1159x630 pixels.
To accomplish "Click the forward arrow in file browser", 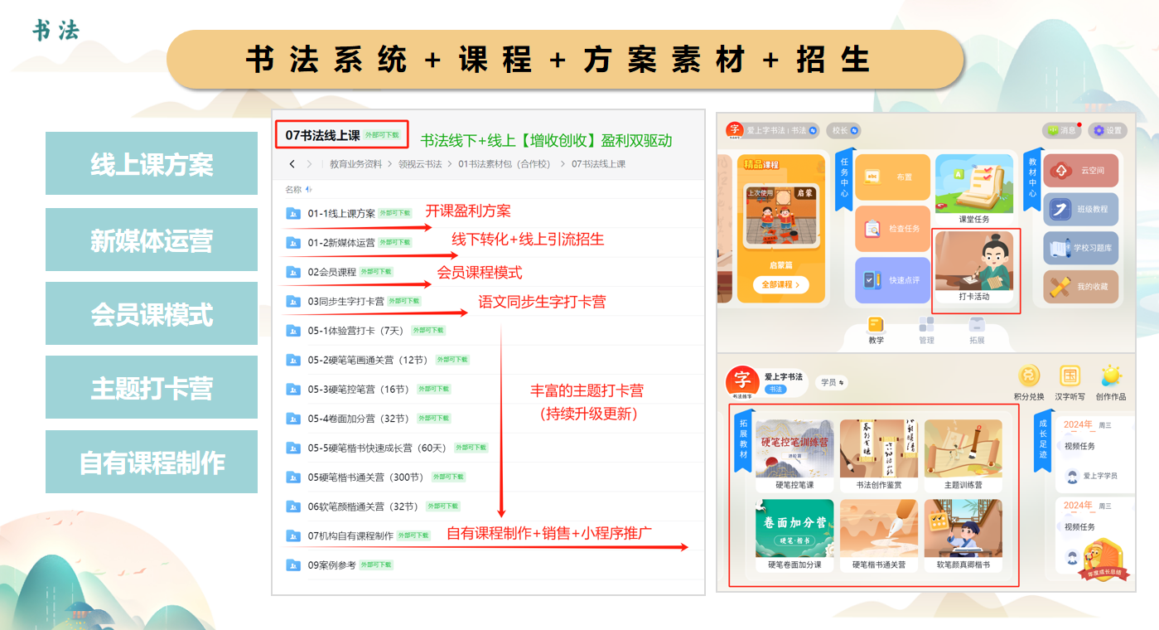I will click(310, 164).
